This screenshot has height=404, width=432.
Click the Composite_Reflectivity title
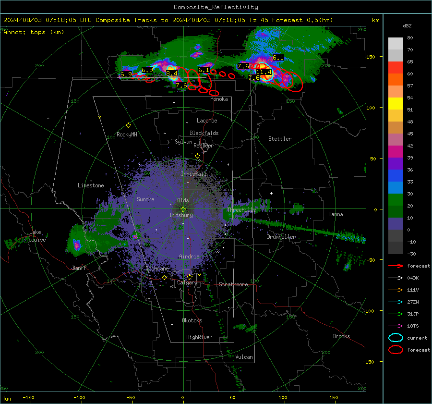pyautogui.click(x=216, y=7)
